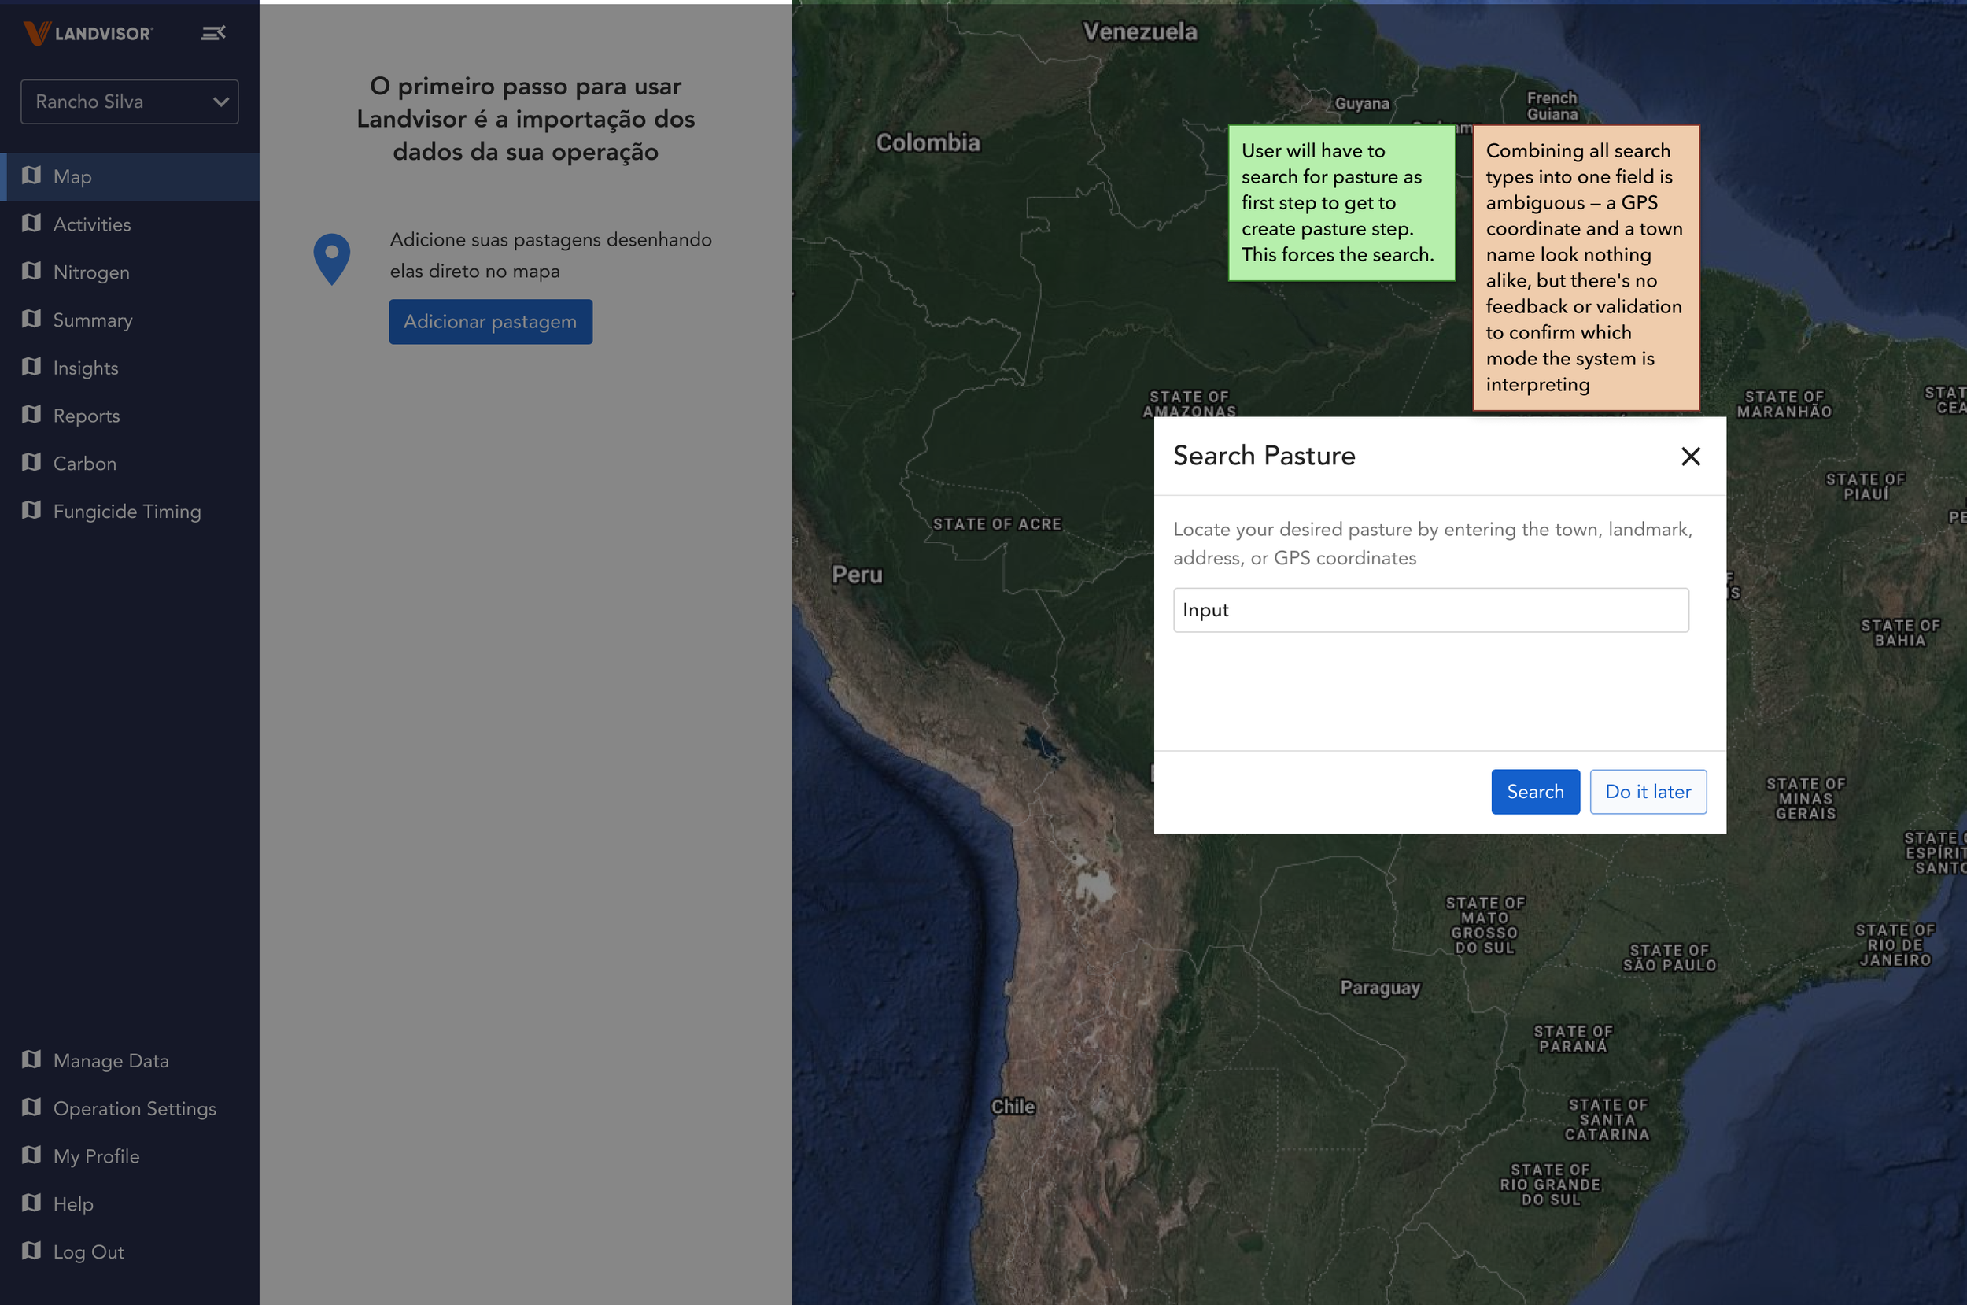This screenshot has height=1305, width=1967.
Task: Open Operation Settings
Action: (x=134, y=1108)
